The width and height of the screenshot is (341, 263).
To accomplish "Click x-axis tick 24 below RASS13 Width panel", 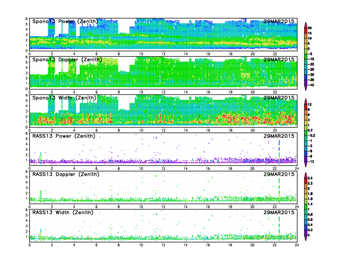I will click(297, 245).
